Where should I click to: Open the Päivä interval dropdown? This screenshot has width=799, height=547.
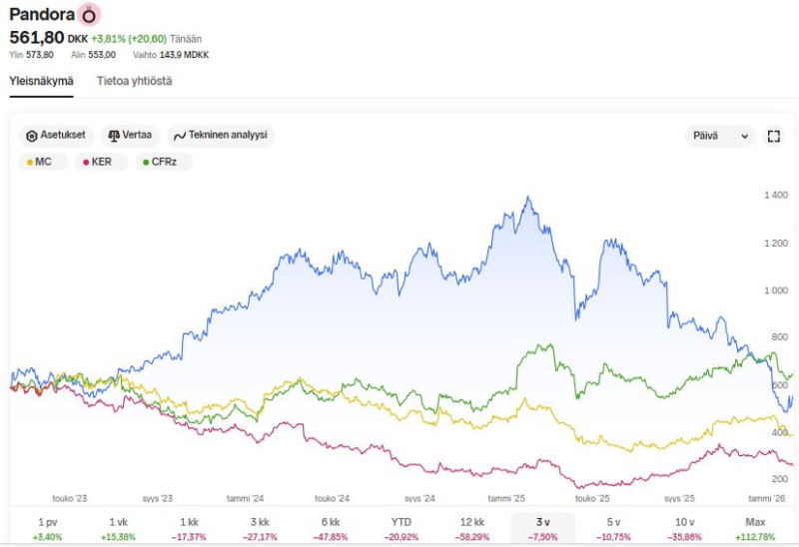coord(721,136)
